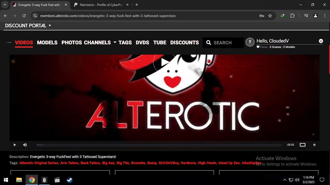Viewport: 330px width, 185px height.
Task: Click the colorful extension icon in the toolbar
Action: [283, 16]
